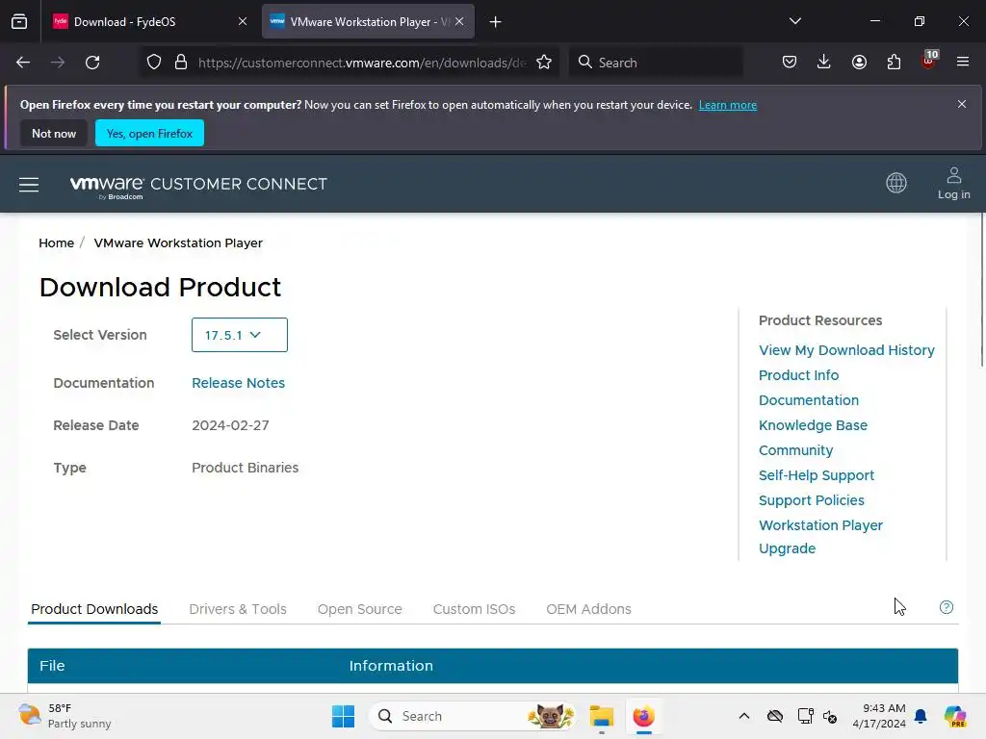Open Documentation resource link
This screenshot has height=739, width=986.
809,400
